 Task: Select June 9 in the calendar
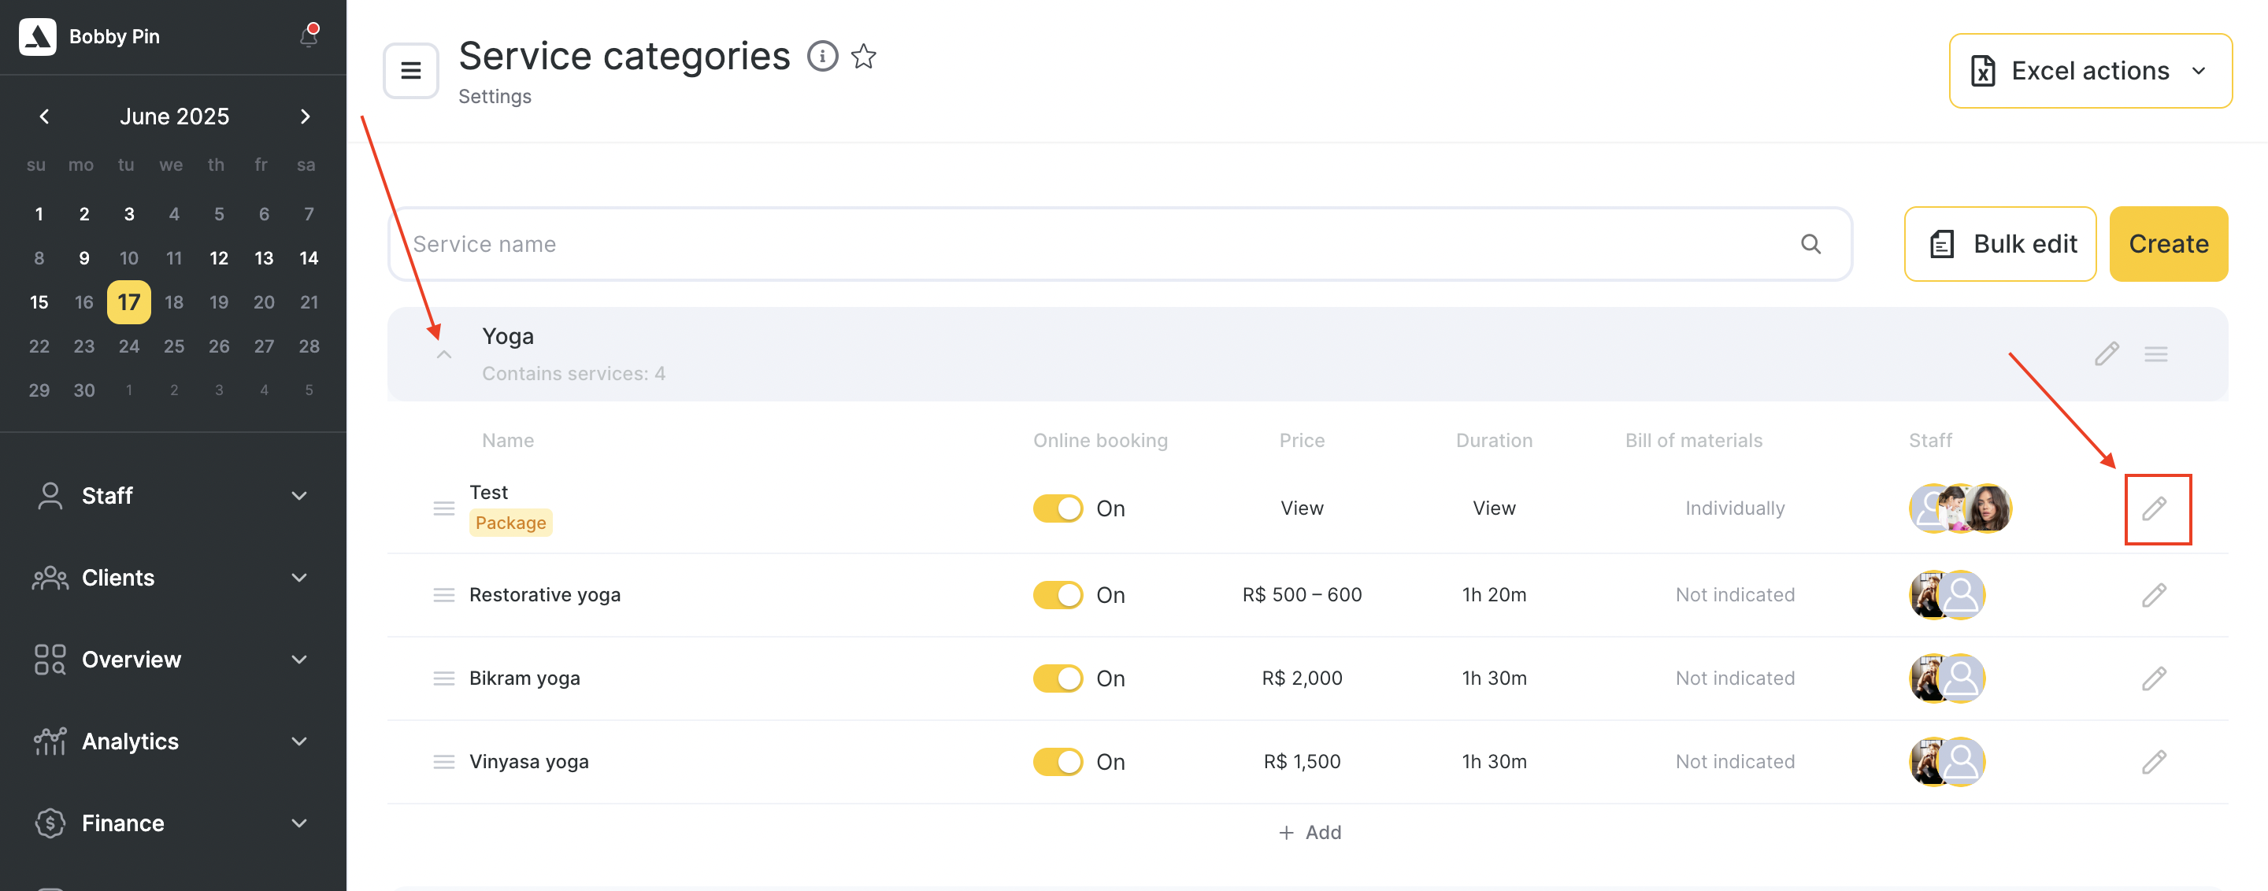(83, 257)
